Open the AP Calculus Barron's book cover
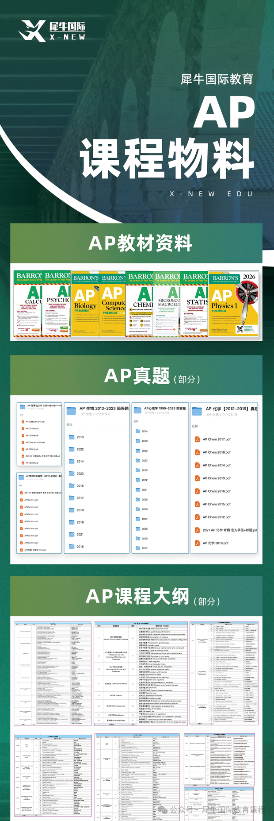The width and height of the screenshot is (274, 821). coord(28,304)
